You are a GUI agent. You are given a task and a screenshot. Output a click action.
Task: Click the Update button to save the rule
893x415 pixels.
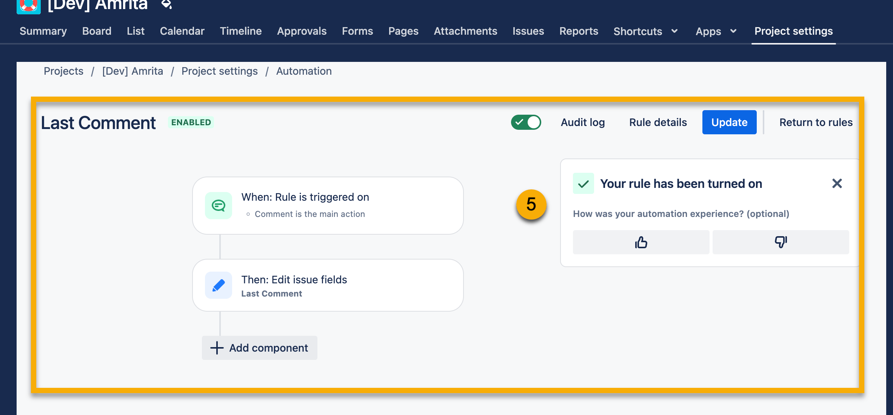pyautogui.click(x=729, y=122)
